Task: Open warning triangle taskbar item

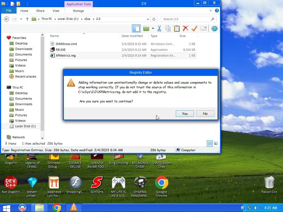Action: [x=74, y=208]
